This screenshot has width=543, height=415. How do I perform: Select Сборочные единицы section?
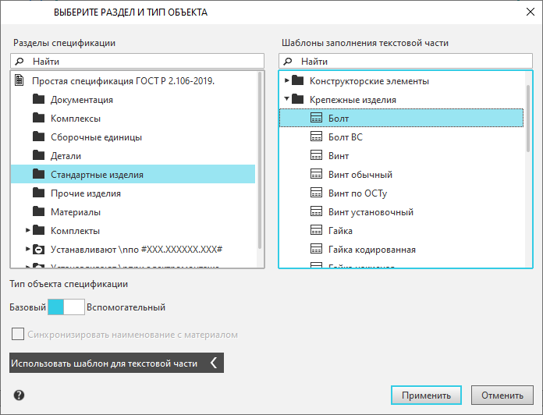96,137
